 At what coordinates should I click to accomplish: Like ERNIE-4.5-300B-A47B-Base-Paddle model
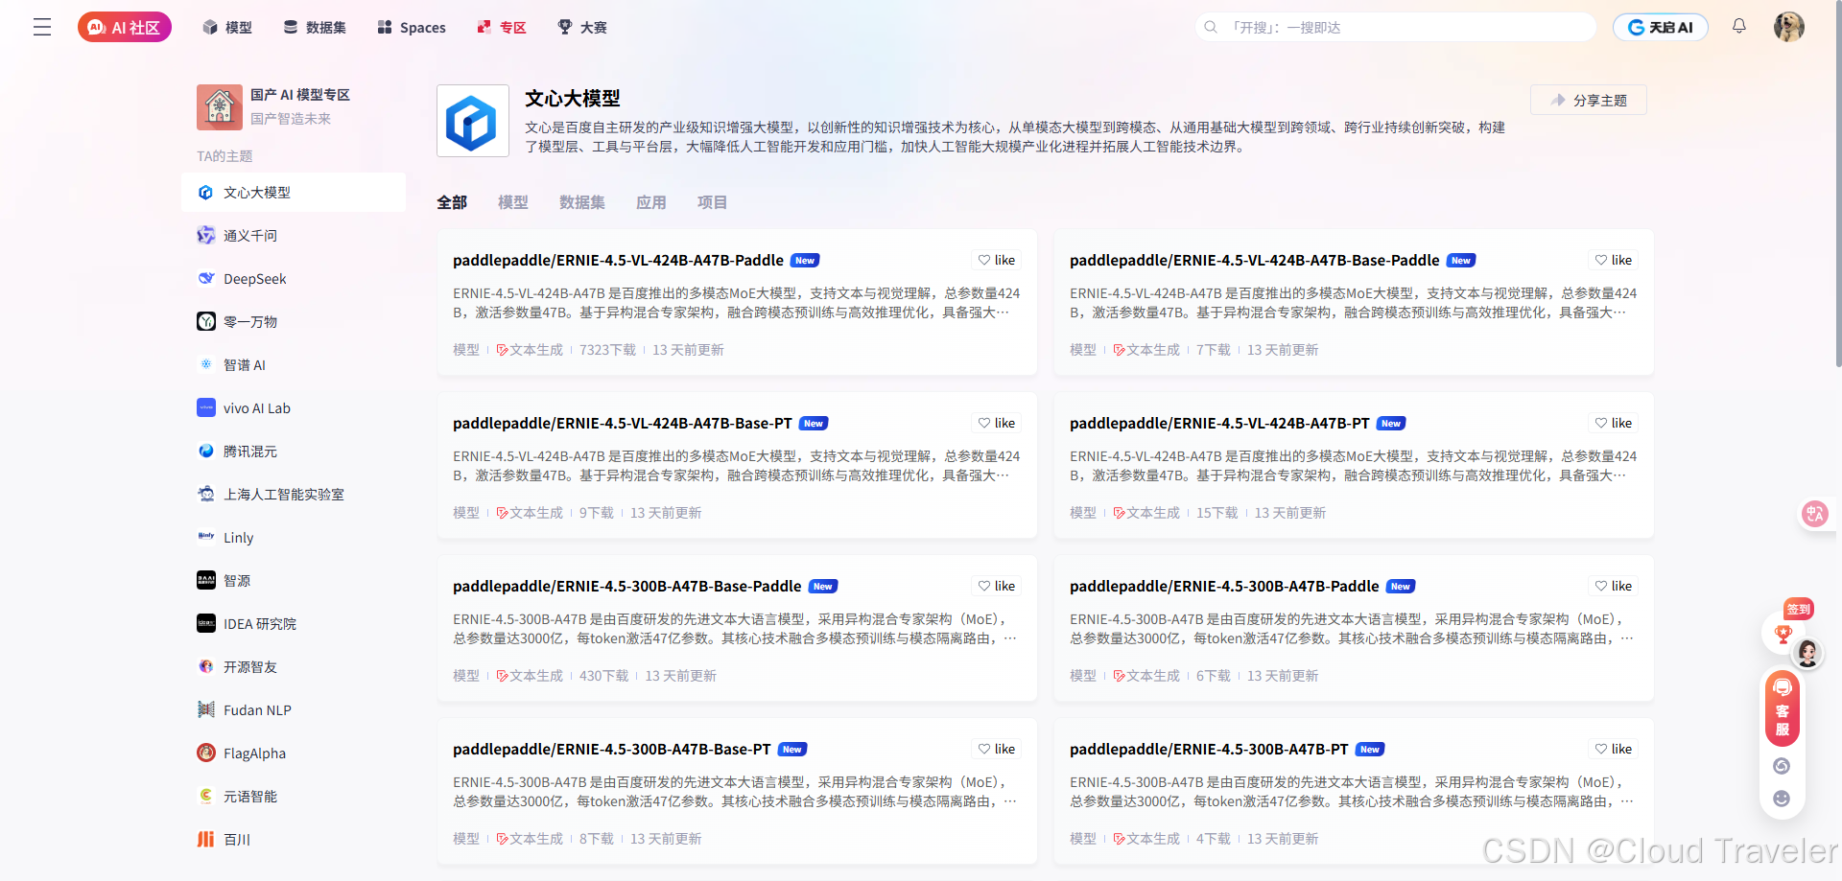coord(997,586)
